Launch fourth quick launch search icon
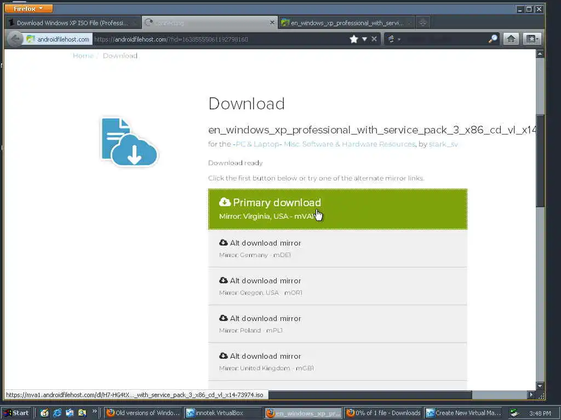 pos(82,413)
